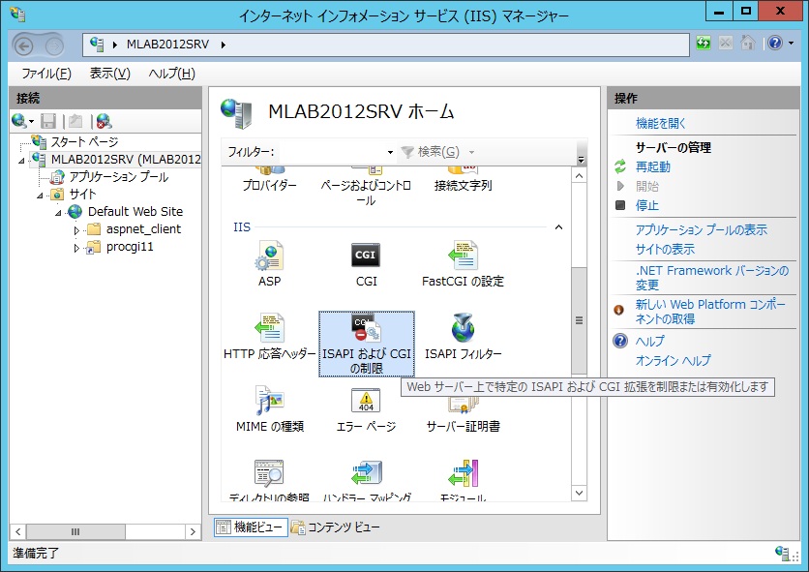This screenshot has width=809, height=572.
Task: Click 再起動 to restart server
Action: 652,166
